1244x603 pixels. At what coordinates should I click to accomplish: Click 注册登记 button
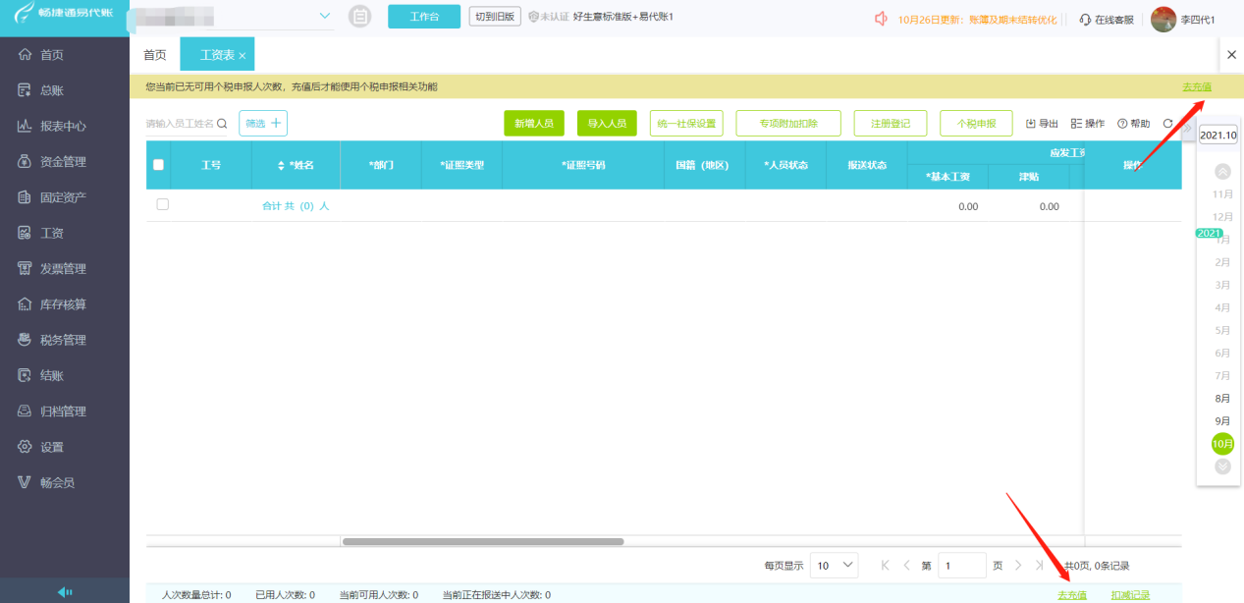pos(891,123)
